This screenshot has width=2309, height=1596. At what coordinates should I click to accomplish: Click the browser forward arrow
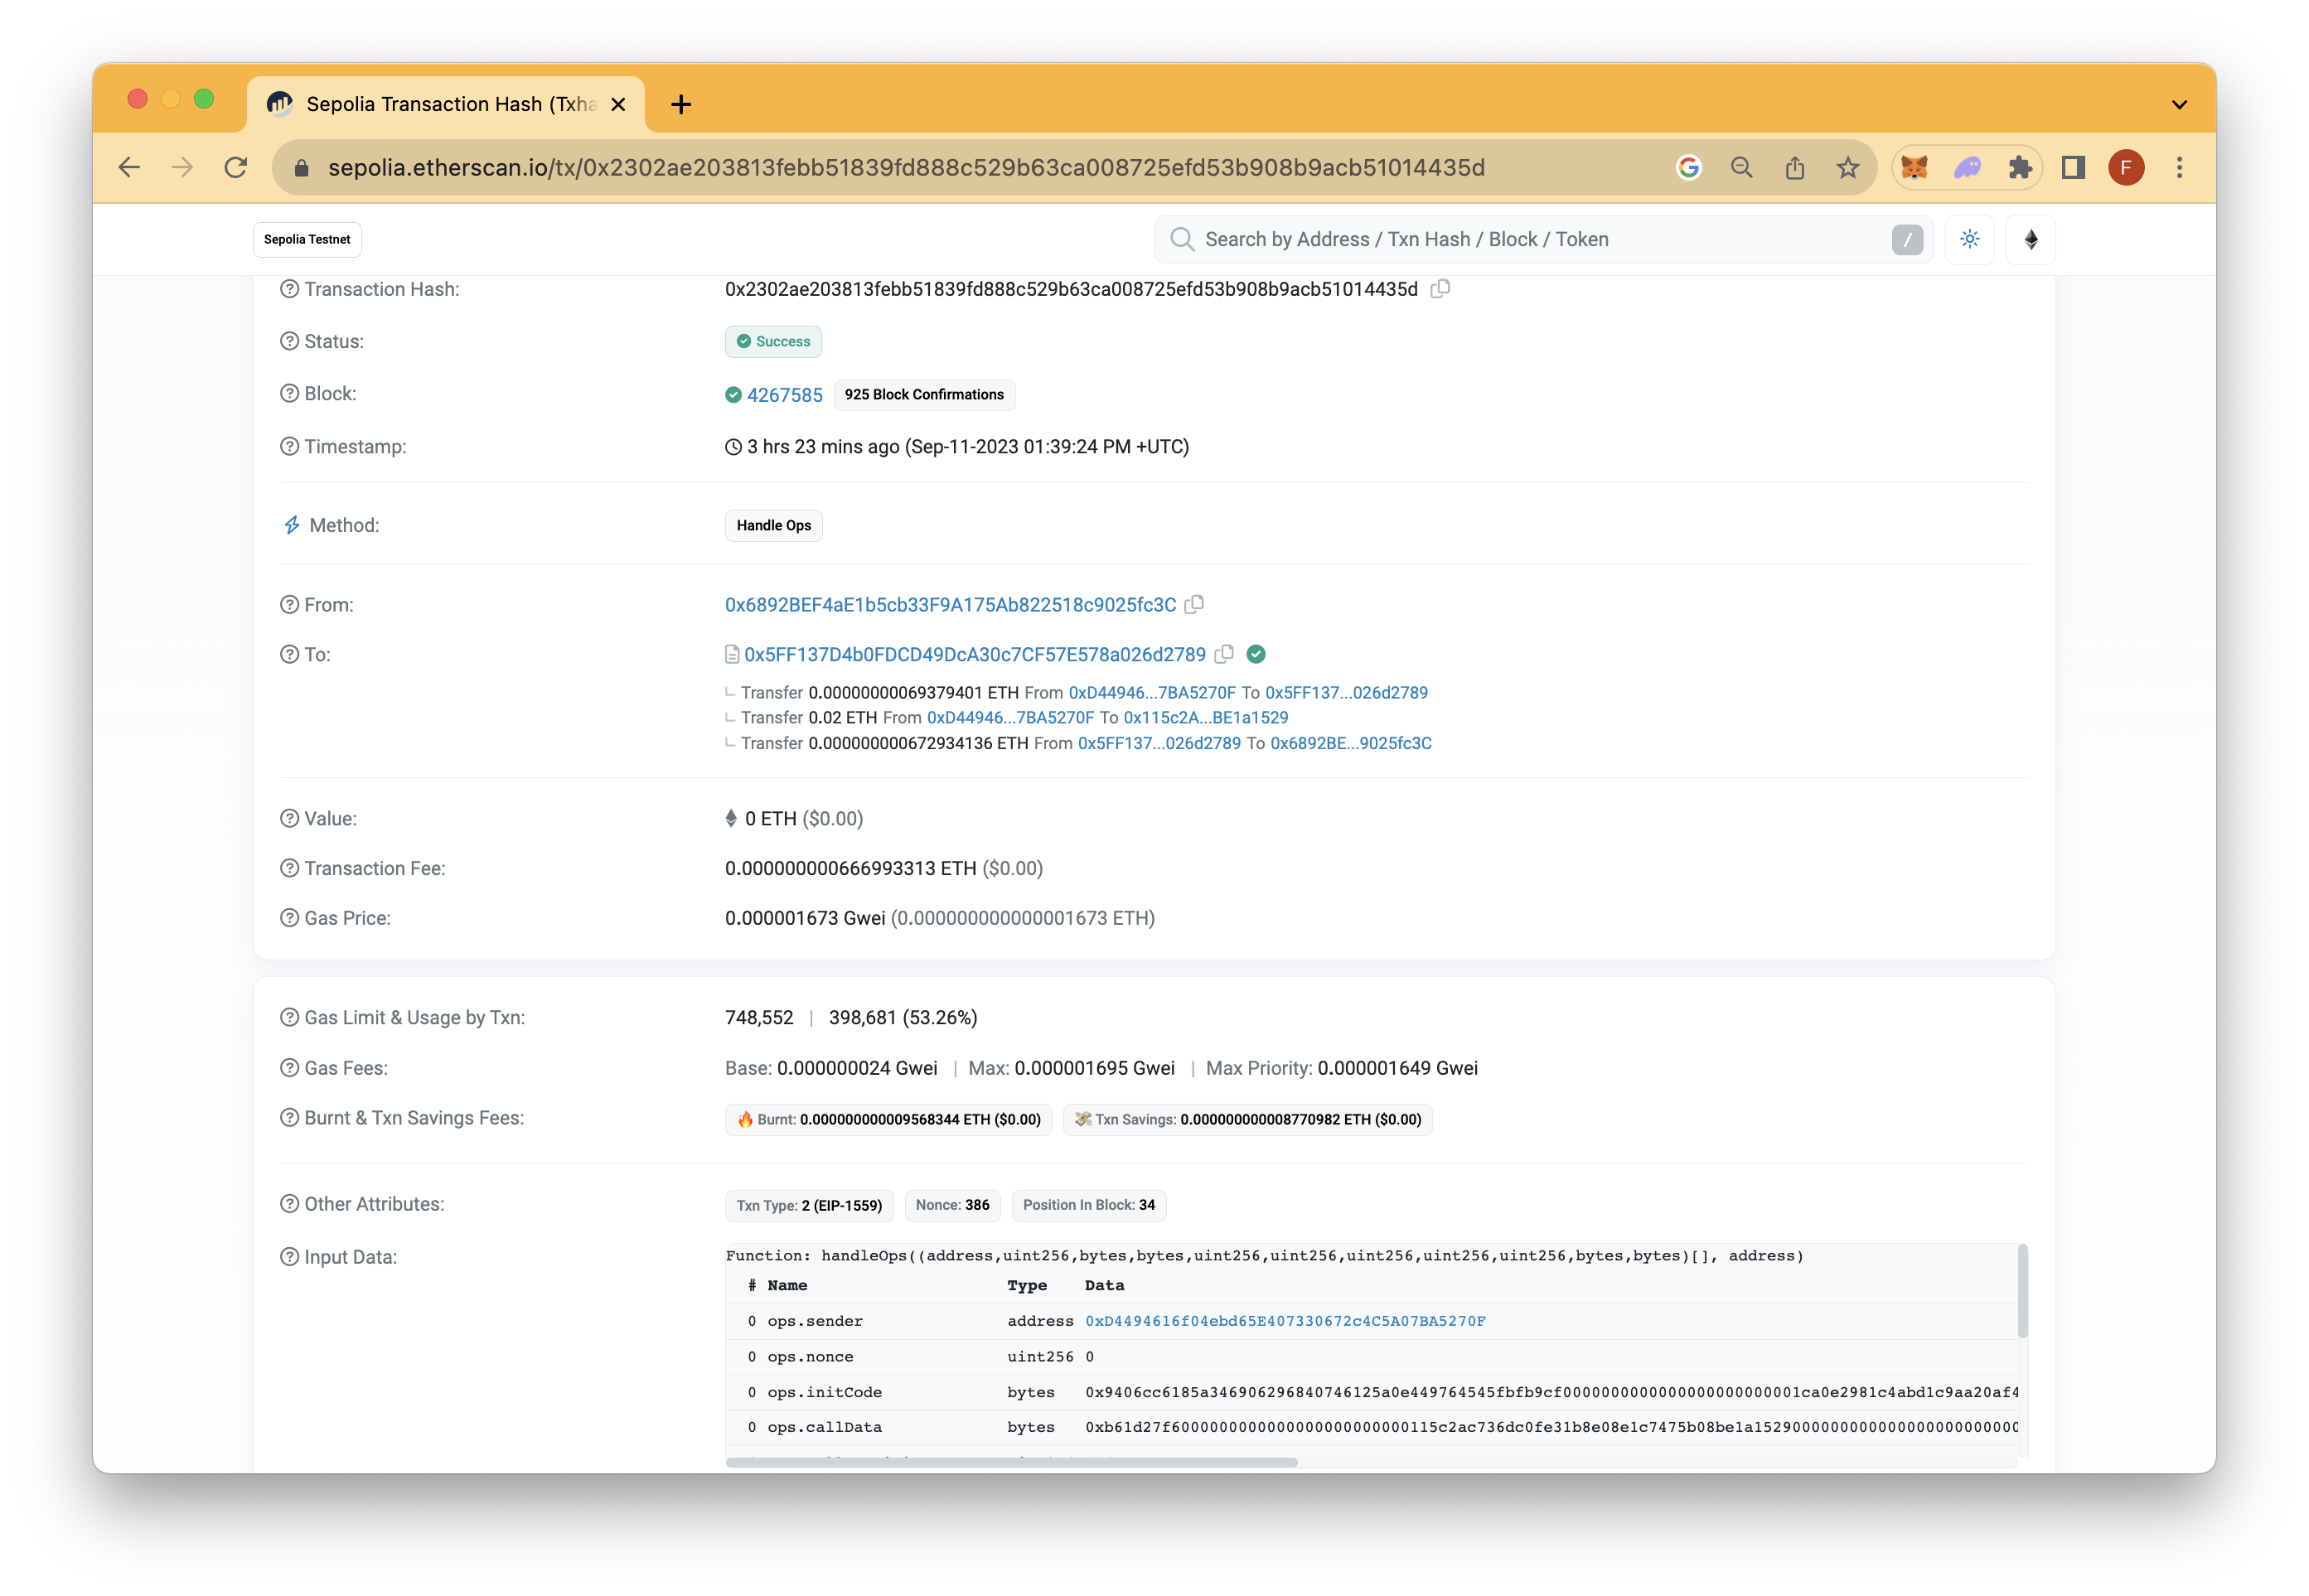click(x=182, y=167)
